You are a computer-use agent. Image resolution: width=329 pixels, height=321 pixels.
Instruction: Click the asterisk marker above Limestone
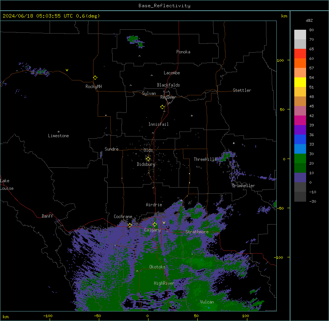tap(58, 132)
